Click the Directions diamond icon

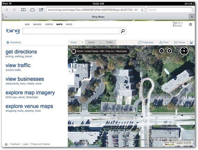pyautogui.click(x=8, y=43)
